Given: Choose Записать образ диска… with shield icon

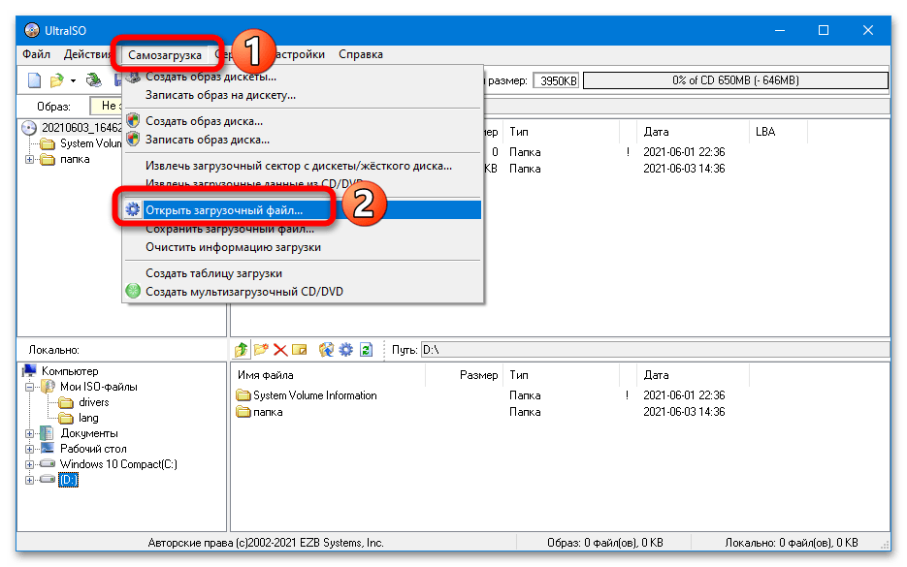Looking at the screenshot, I should click(303, 140).
